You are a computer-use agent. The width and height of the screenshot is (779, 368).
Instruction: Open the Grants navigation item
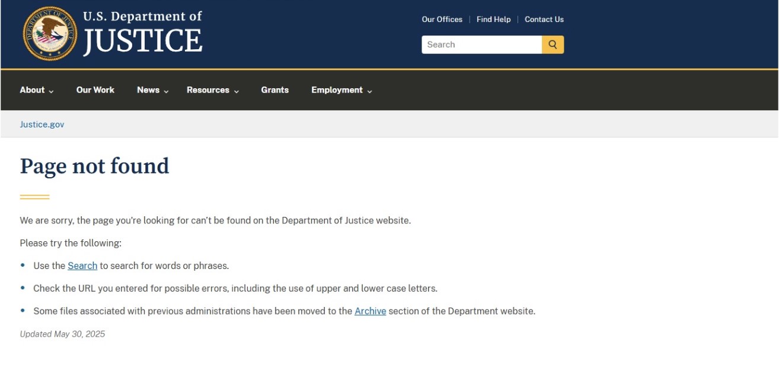click(275, 90)
